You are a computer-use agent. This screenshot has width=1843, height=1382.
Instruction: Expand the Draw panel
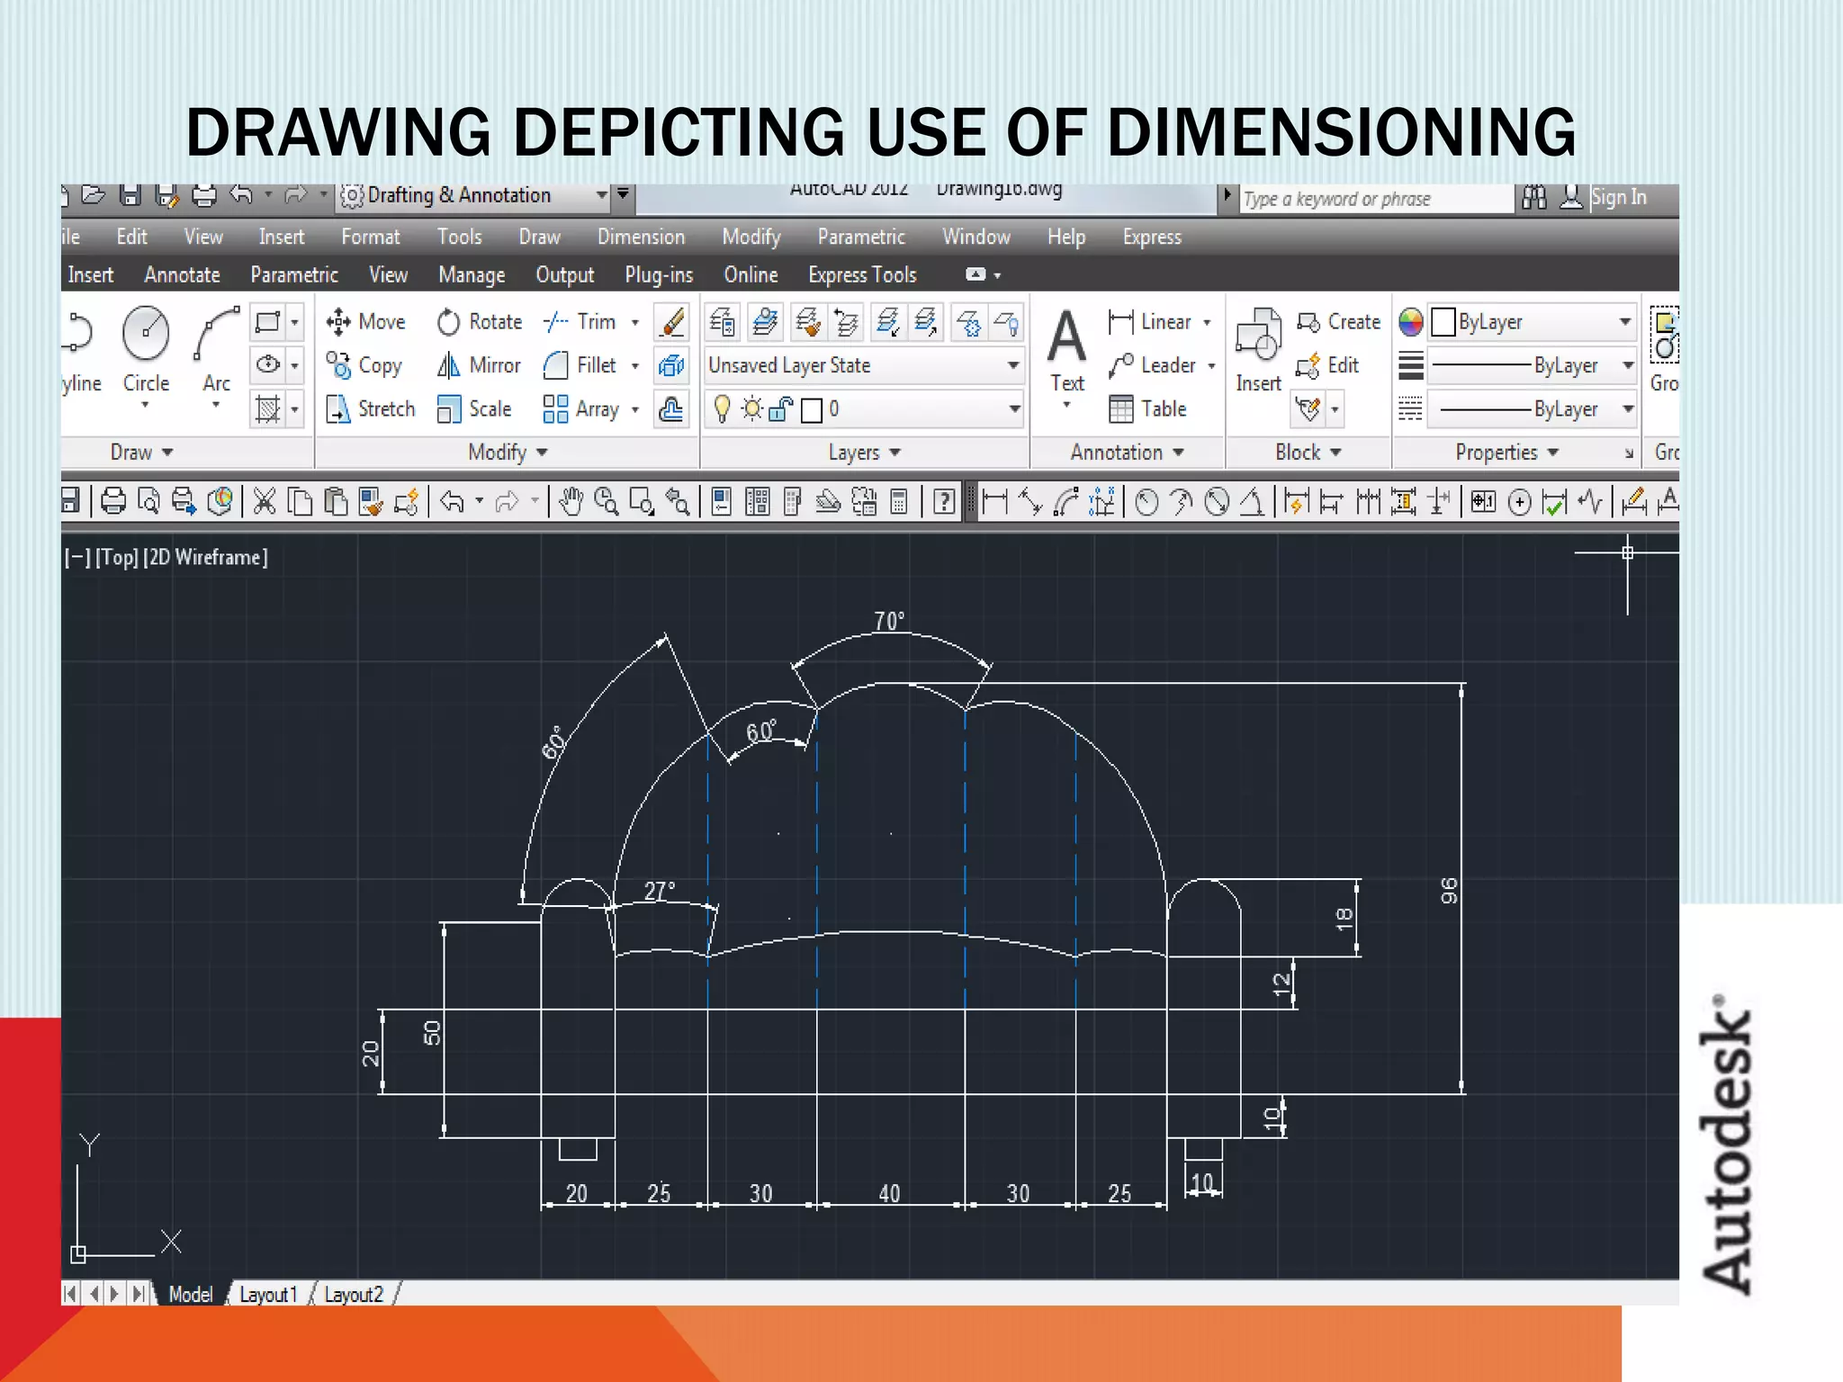tap(141, 453)
